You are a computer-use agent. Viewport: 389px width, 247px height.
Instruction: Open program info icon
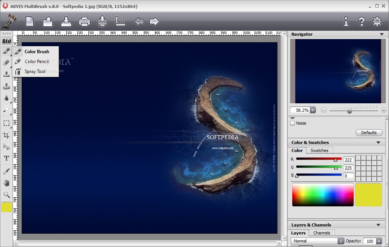point(346,22)
